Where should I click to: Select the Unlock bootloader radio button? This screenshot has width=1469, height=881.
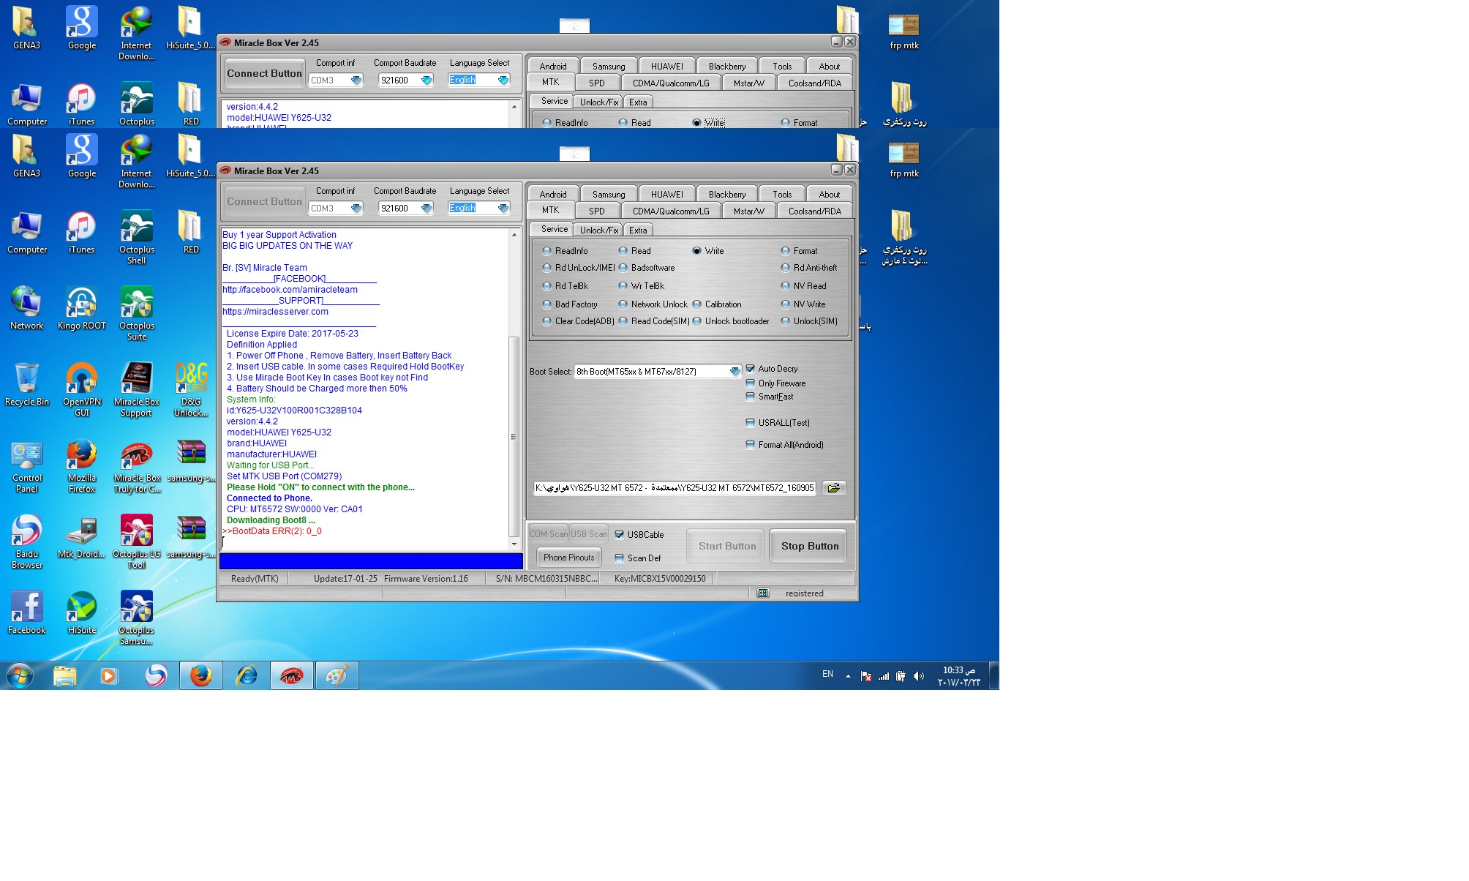[x=731, y=321]
